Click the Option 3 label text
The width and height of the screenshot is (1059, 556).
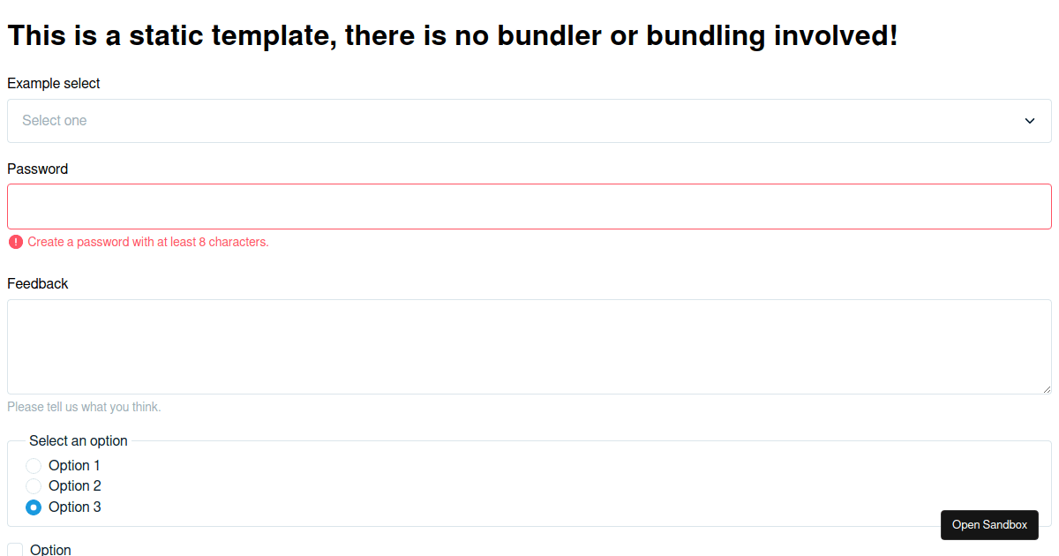coord(75,507)
